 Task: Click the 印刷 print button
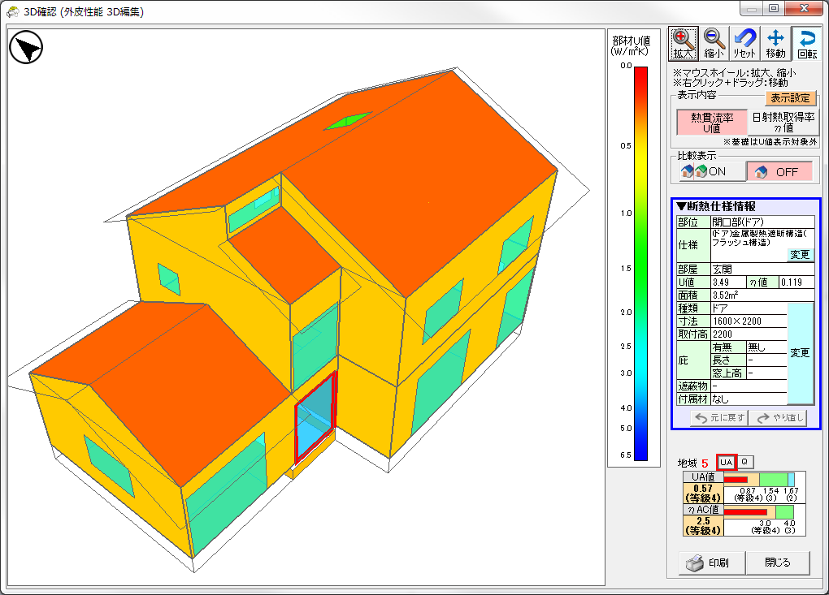(712, 563)
